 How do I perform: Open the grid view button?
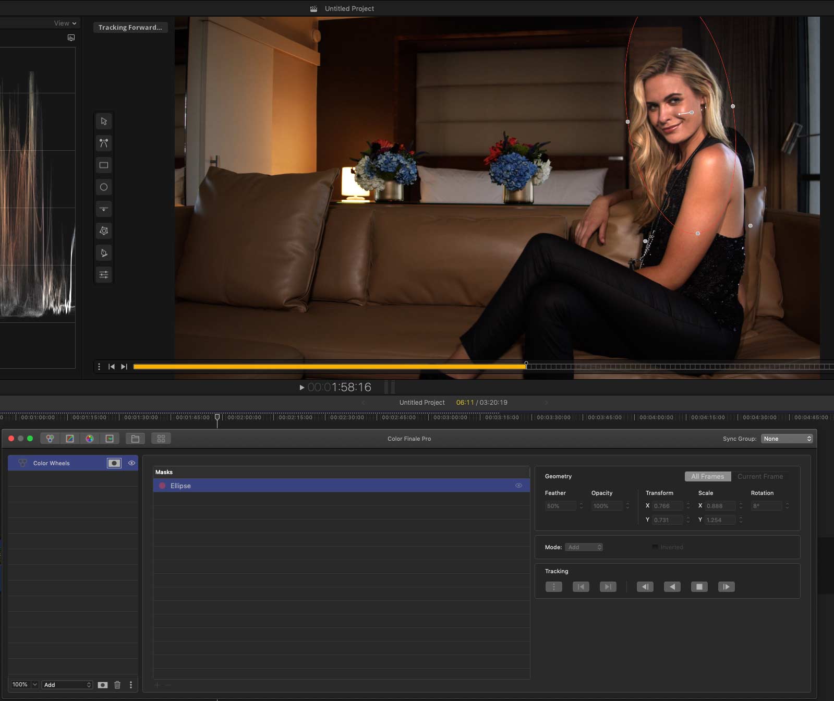point(161,439)
